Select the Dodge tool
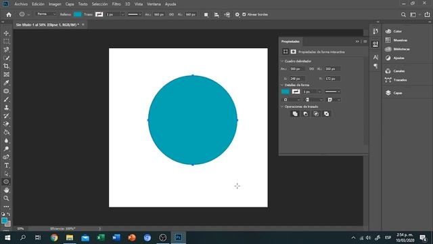Screen dimensions: 433x244 tap(6, 149)
